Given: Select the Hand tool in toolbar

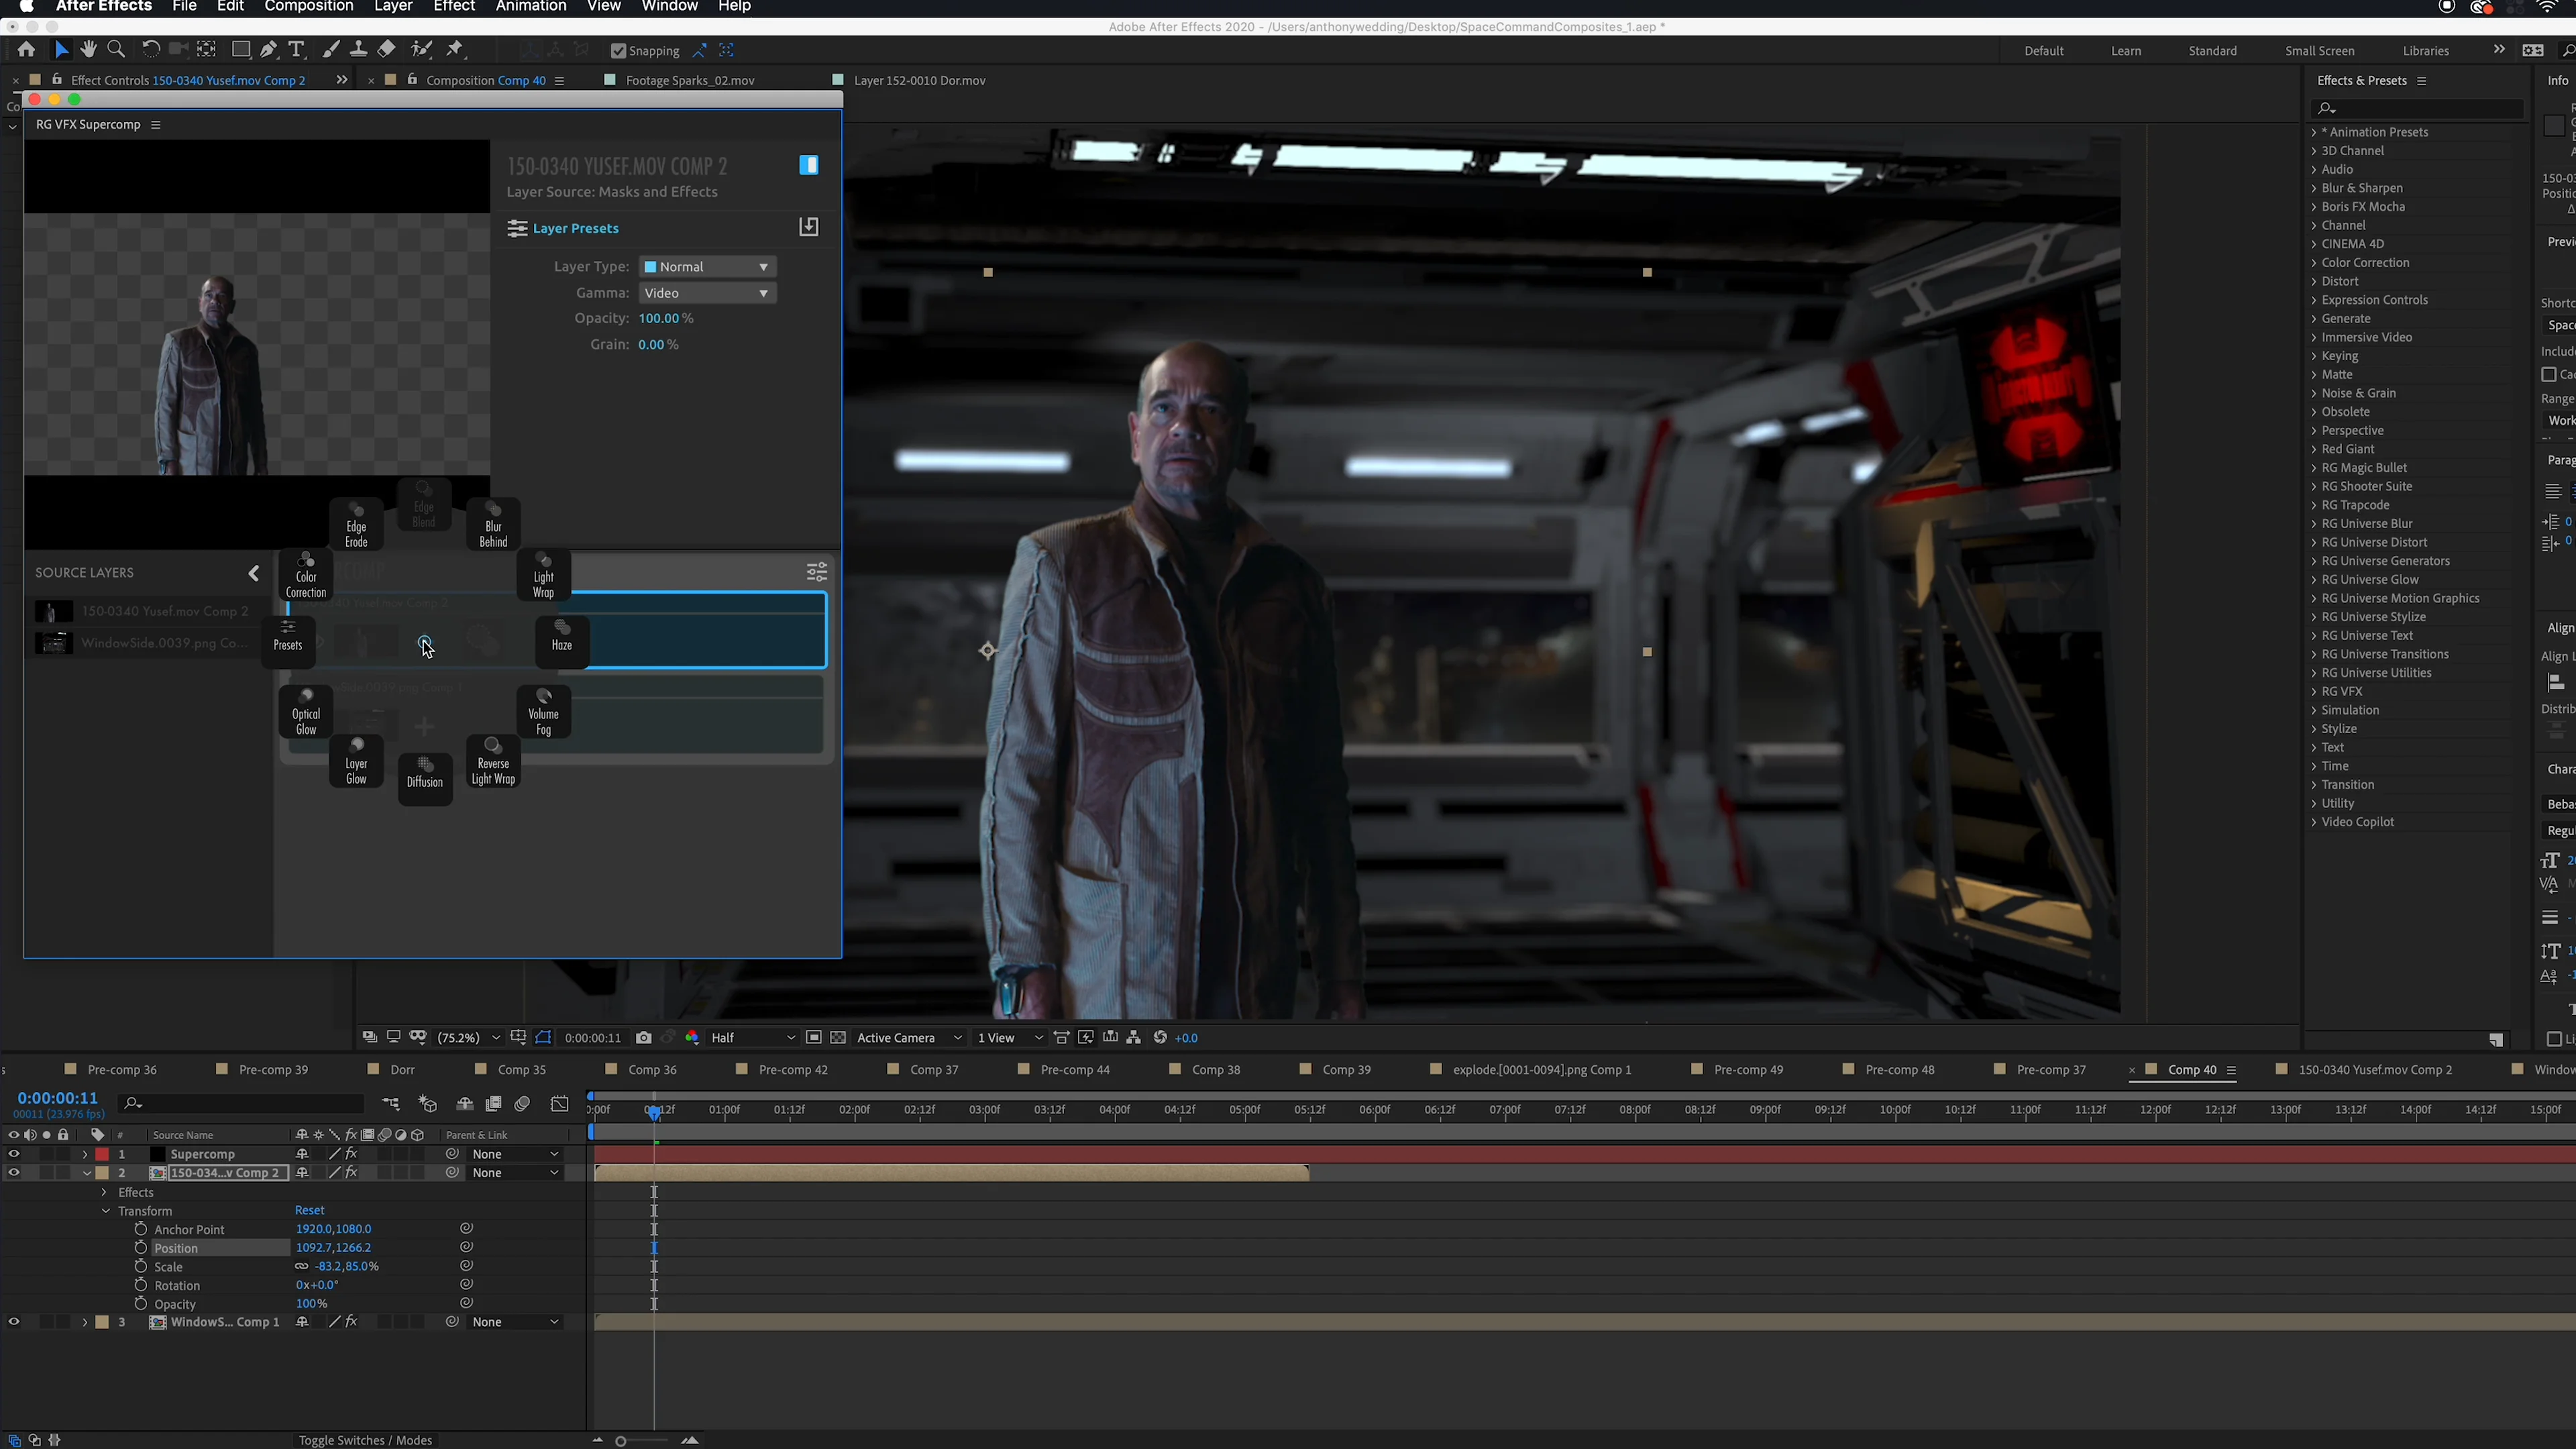Looking at the screenshot, I should [89, 50].
